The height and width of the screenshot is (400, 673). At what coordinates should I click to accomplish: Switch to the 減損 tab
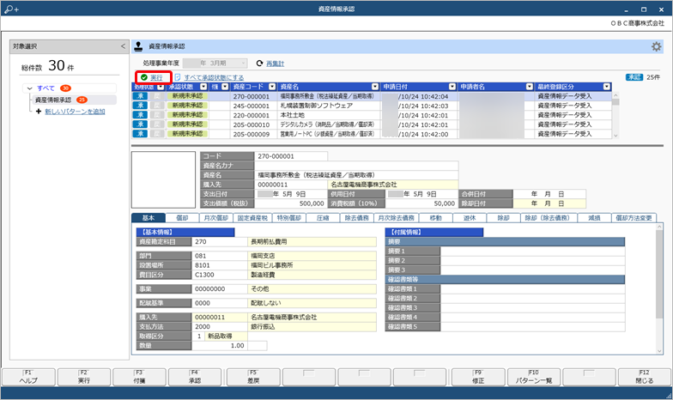pyautogui.click(x=594, y=218)
